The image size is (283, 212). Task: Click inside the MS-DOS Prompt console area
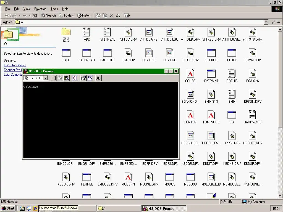coord(101,120)
